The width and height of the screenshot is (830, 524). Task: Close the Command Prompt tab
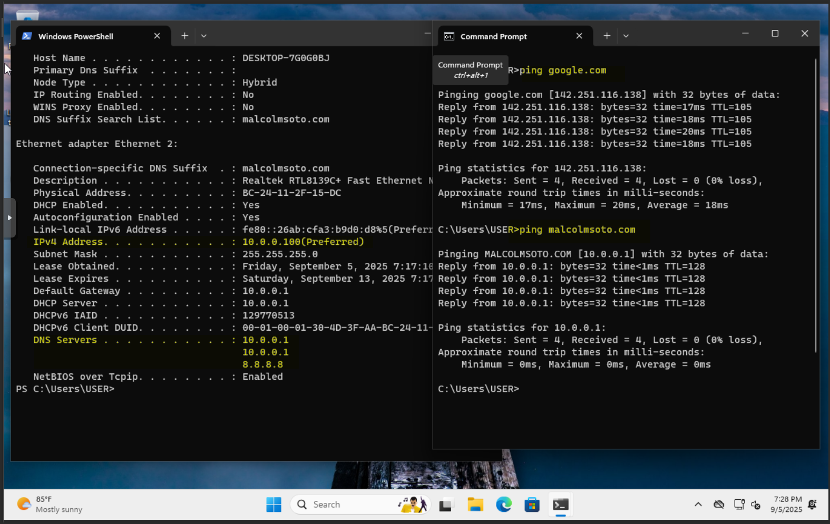(x=579, y=36)
